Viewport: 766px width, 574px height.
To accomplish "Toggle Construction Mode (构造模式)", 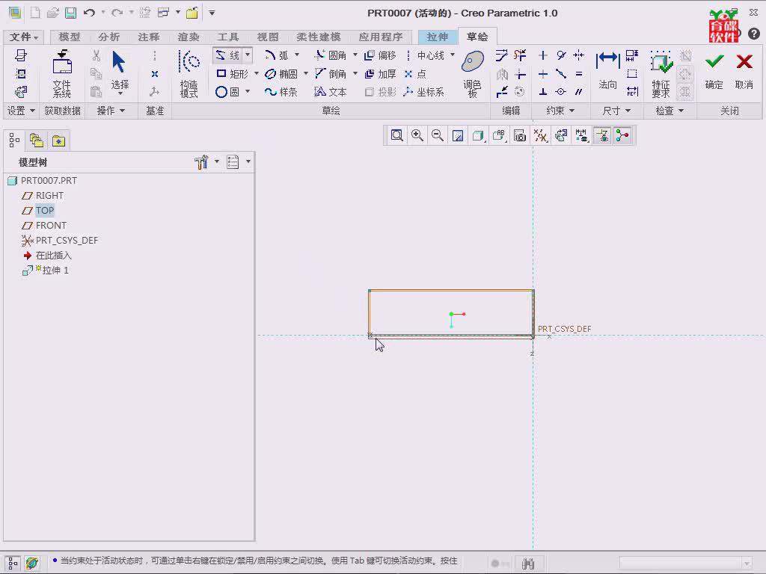I will pos(189,74).
